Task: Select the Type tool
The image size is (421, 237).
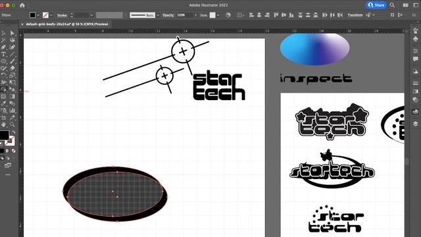Action: tap(3, 54)
